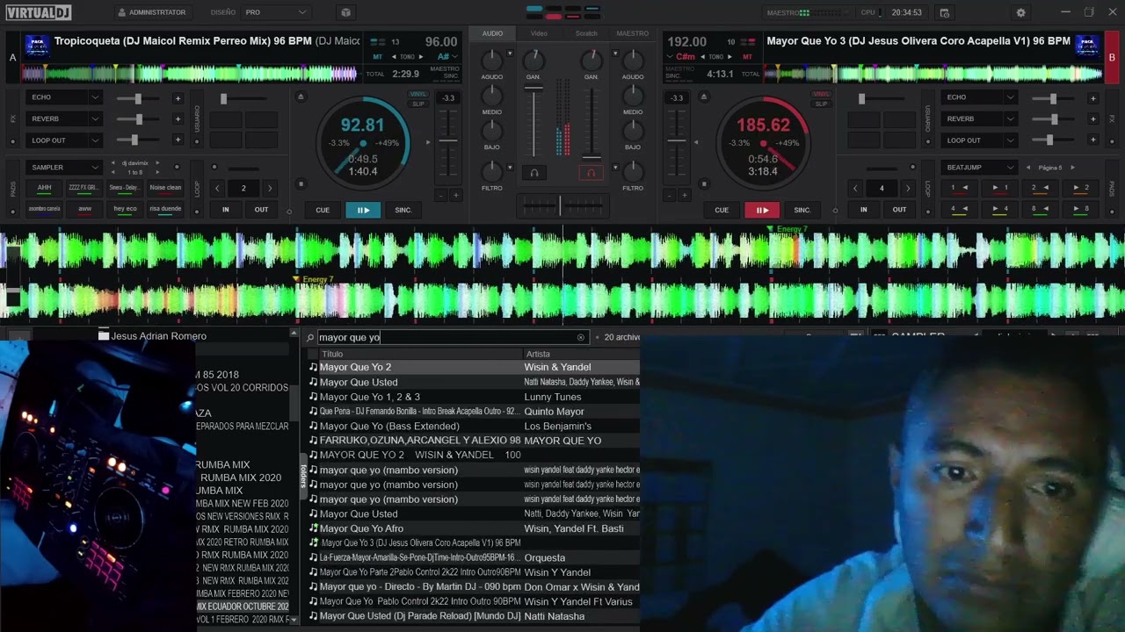Toggle red headphone cue on right mixer channel
The height and width of the screenshot is (632, 1125).
tap(591, 173)
